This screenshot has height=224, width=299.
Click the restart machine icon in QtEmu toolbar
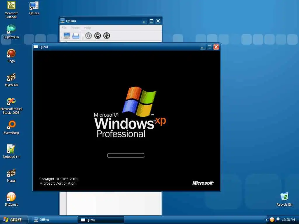107,36
